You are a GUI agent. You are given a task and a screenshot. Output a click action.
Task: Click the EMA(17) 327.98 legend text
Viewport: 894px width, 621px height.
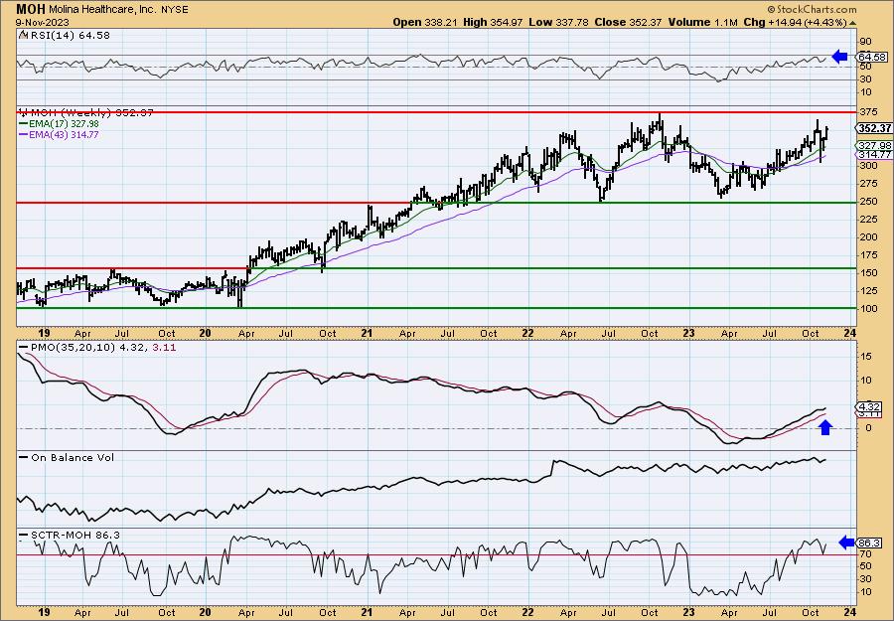[x=64, y=124]
